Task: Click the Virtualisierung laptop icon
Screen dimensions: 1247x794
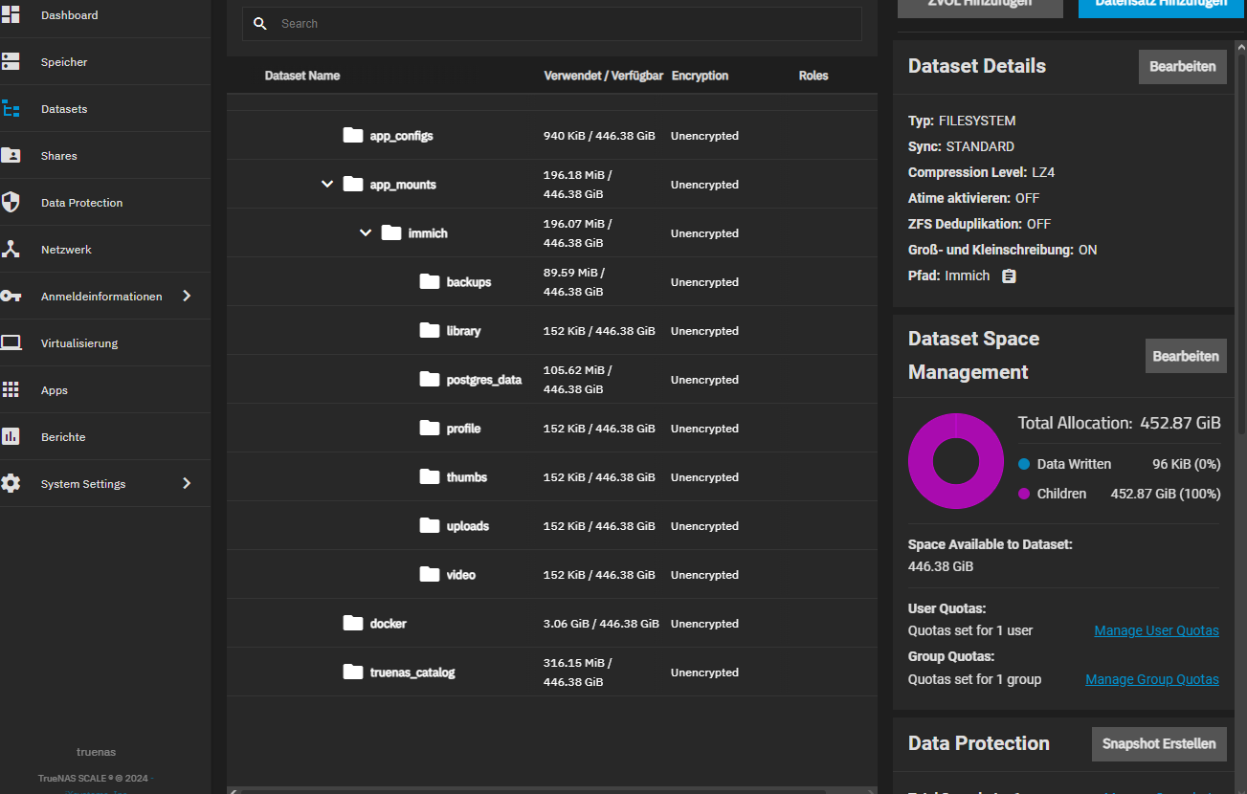Action: 11,343
